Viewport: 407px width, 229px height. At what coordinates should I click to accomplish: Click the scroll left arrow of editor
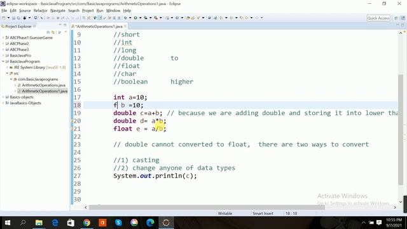point(86,207)
